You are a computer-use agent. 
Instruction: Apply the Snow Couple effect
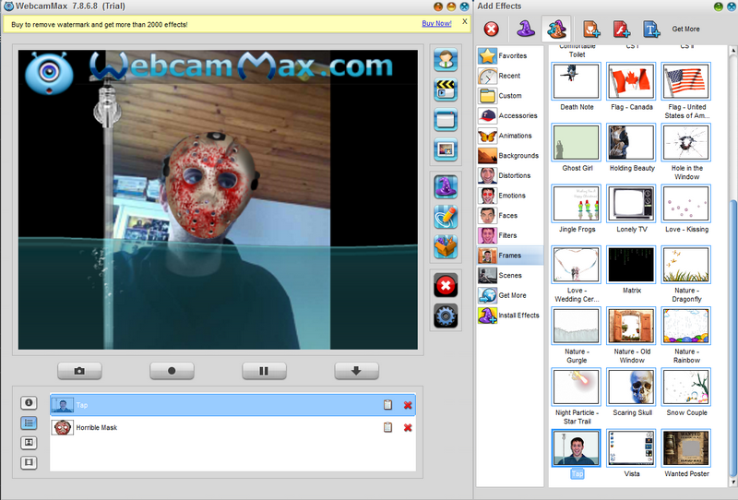click(686, 387)
